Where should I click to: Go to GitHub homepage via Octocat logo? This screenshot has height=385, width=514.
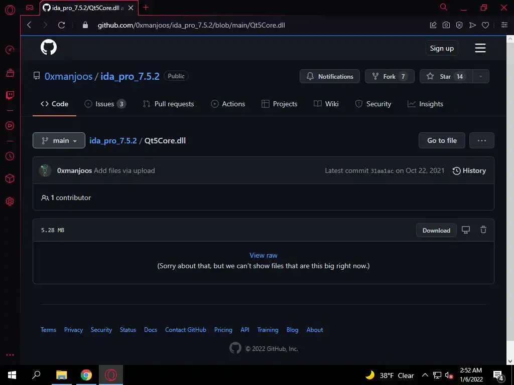(49, 48)
